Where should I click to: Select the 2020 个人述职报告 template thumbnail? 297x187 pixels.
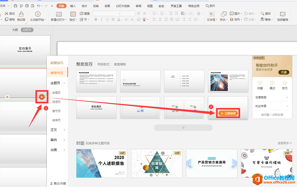(x=102, y=163)
